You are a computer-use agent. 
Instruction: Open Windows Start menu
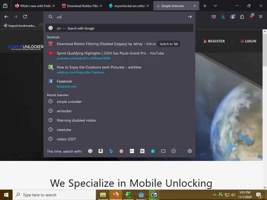click(x=6, y=195)
